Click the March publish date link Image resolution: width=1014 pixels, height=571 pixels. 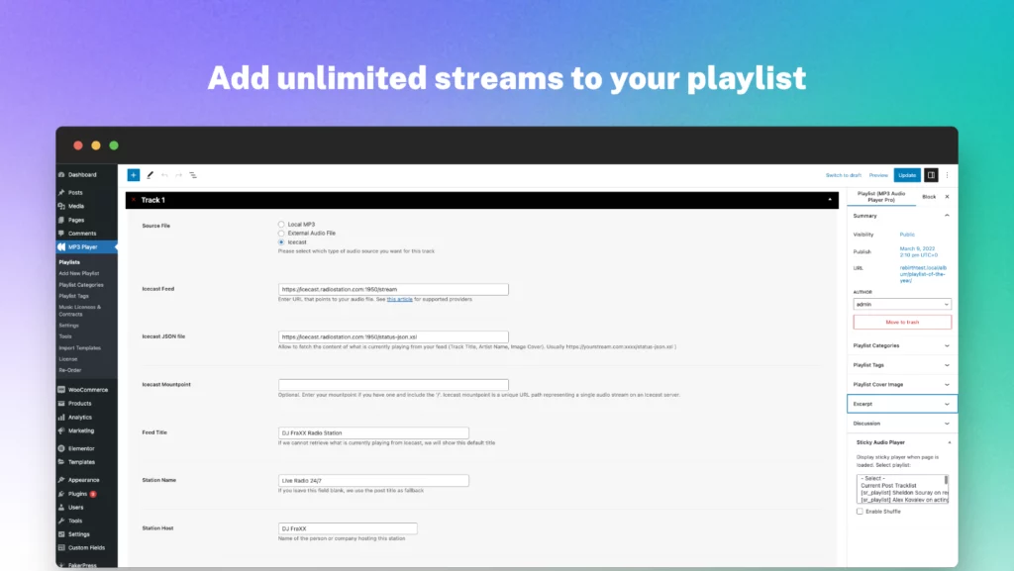pyautogui.click(x=918, y=252)
